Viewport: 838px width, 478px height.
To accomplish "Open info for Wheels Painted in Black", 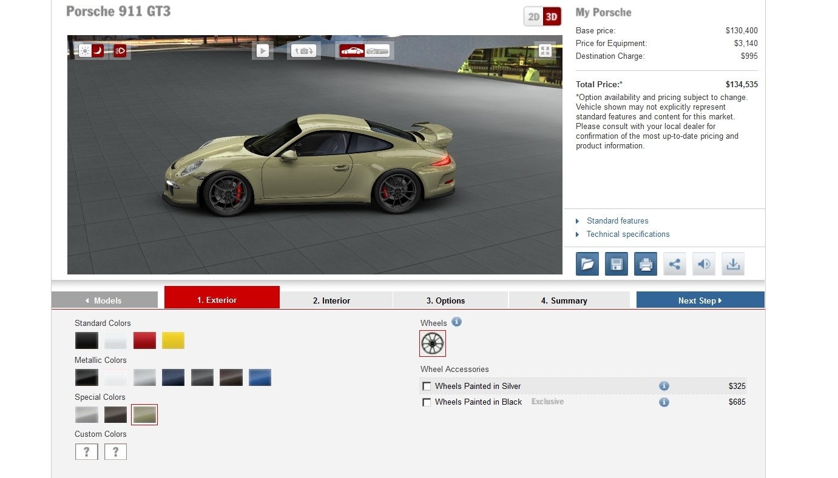I will pos(664,402).
